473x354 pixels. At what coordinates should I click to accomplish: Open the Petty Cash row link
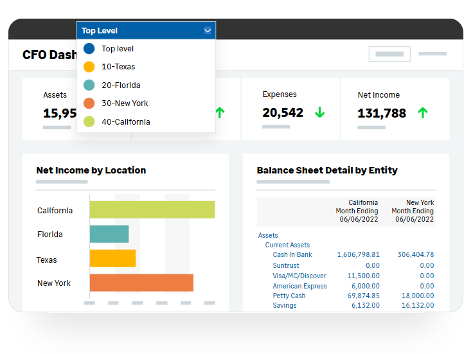[x=289, y=296]
